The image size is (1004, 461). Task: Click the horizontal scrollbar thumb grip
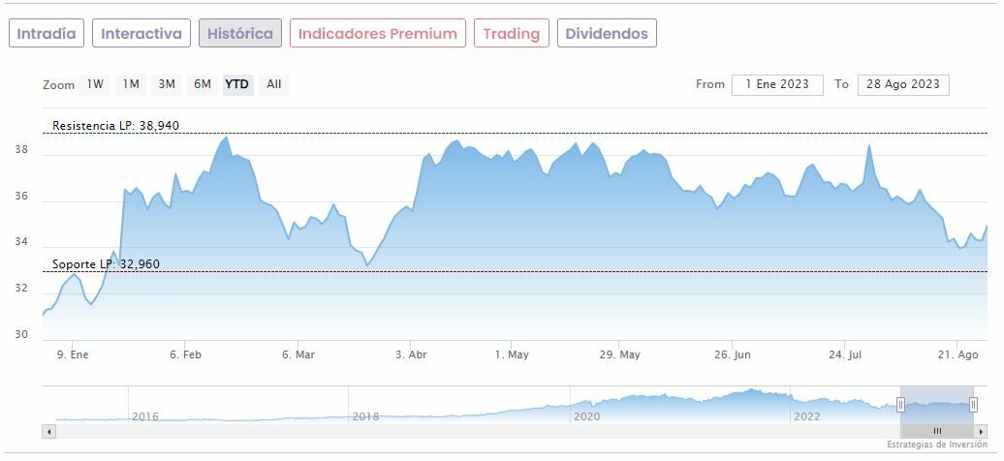(937, 431)
